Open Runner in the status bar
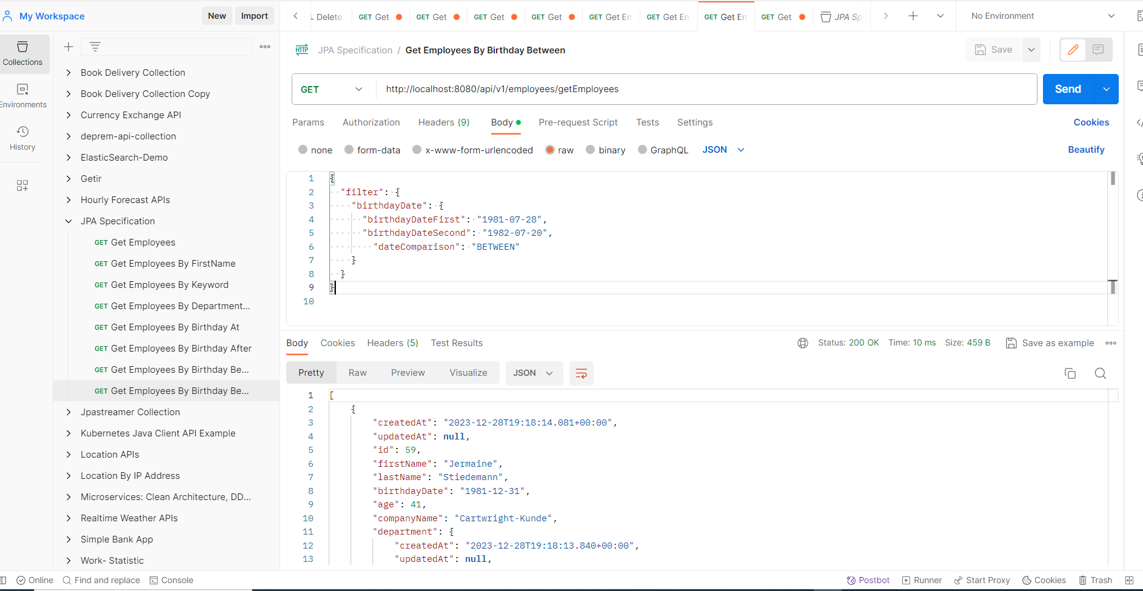The image size is (1143, 591). (x=922, y=580)
